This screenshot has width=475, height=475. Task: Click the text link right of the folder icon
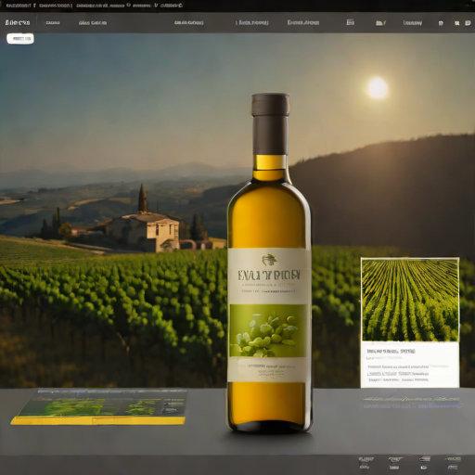coord(413,23)
